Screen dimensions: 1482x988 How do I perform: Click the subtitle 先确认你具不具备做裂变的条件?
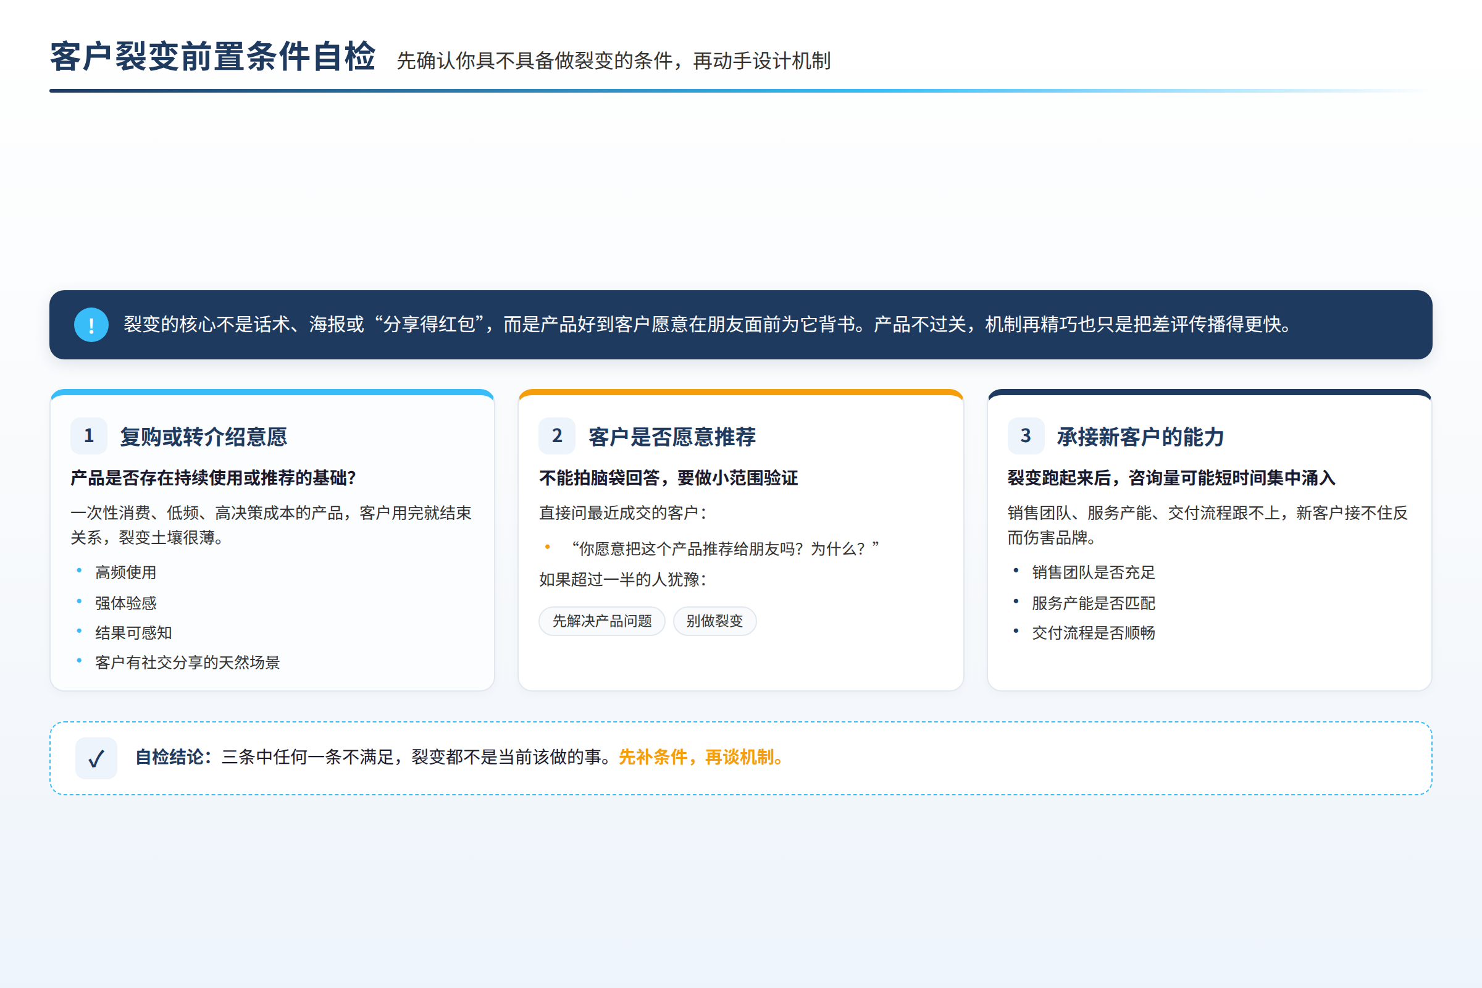pos(614,61)
